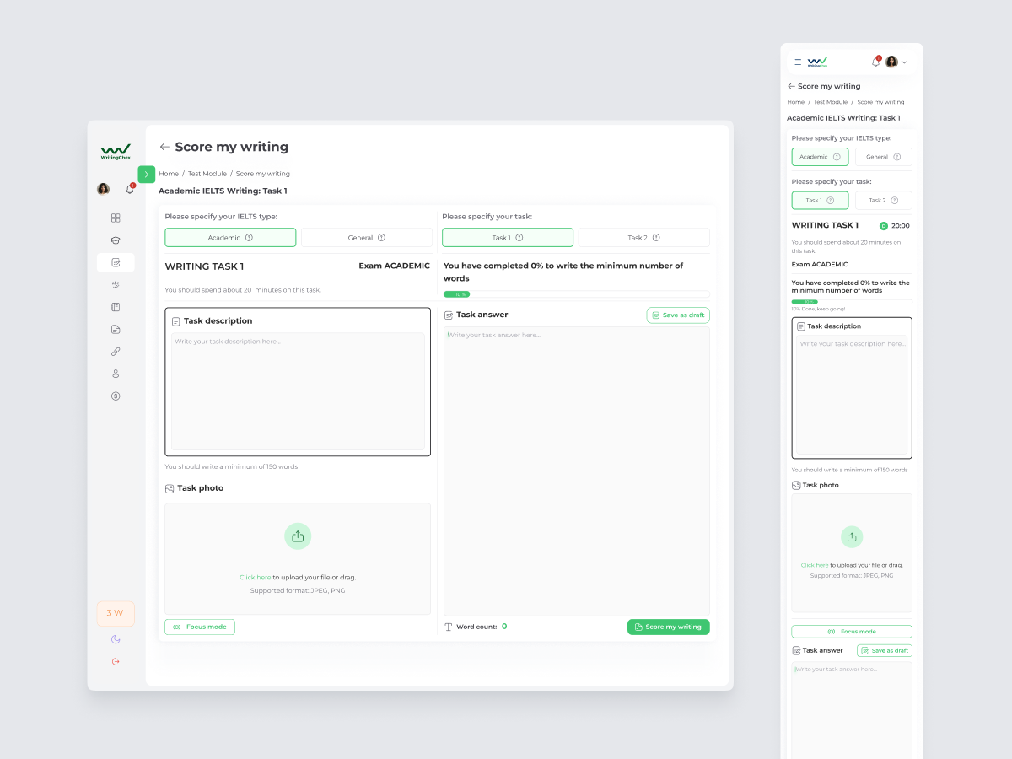Expand the sidebar with the green chevron button
Viewport: 1012px width, 759px height.
click(147, 175)
